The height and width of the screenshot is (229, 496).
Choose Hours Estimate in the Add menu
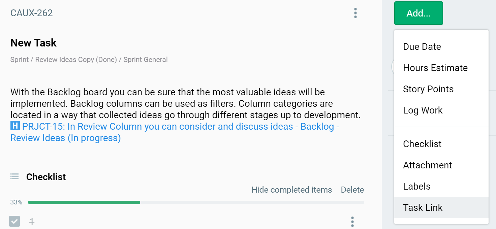[x=435, y=68]
